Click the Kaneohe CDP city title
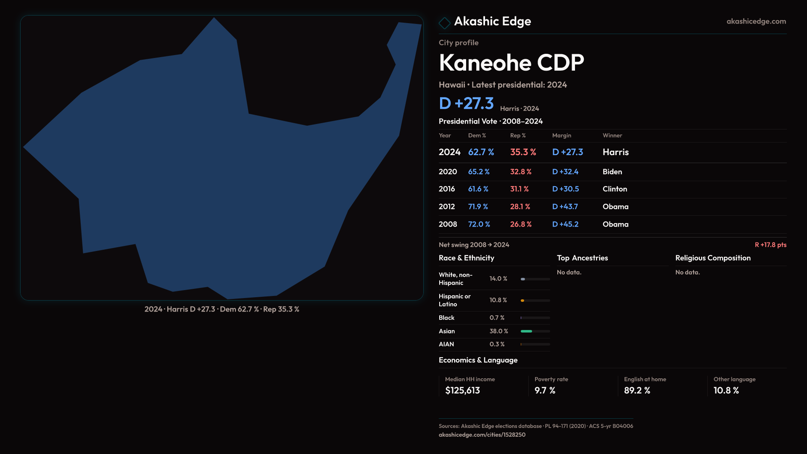Screen dimensions: 807x454 click(x=511, y=63)
